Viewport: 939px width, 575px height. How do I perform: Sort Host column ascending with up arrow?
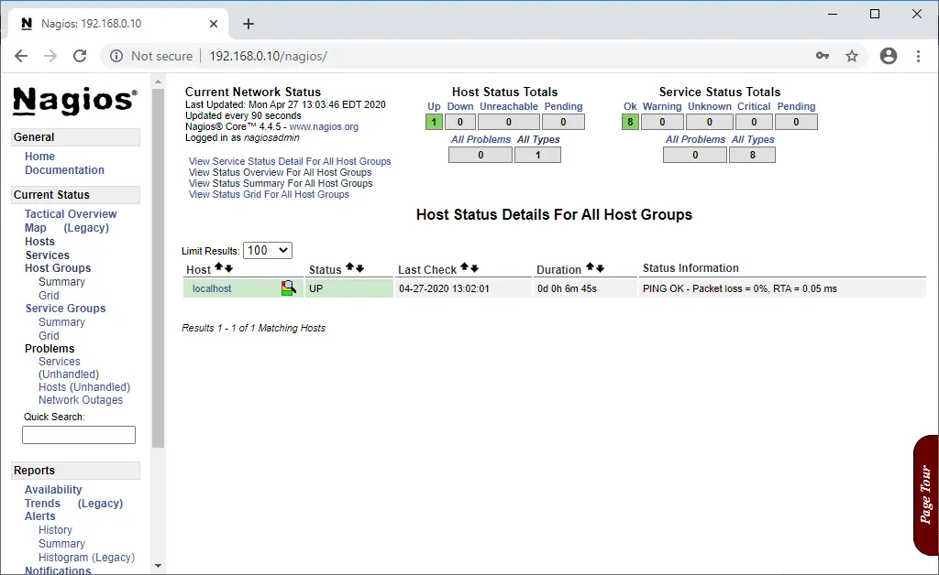click(x=218, y=267)
